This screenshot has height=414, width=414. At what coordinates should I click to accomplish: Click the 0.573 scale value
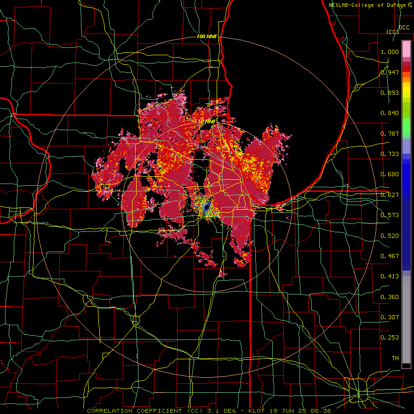tap(390, 215)
